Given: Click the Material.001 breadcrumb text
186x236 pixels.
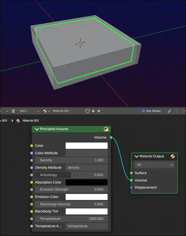Looking at the screenshot, I should pyautogui.click(x=31, y=121).
